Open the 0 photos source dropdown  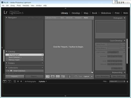click(x=43, y=82)
